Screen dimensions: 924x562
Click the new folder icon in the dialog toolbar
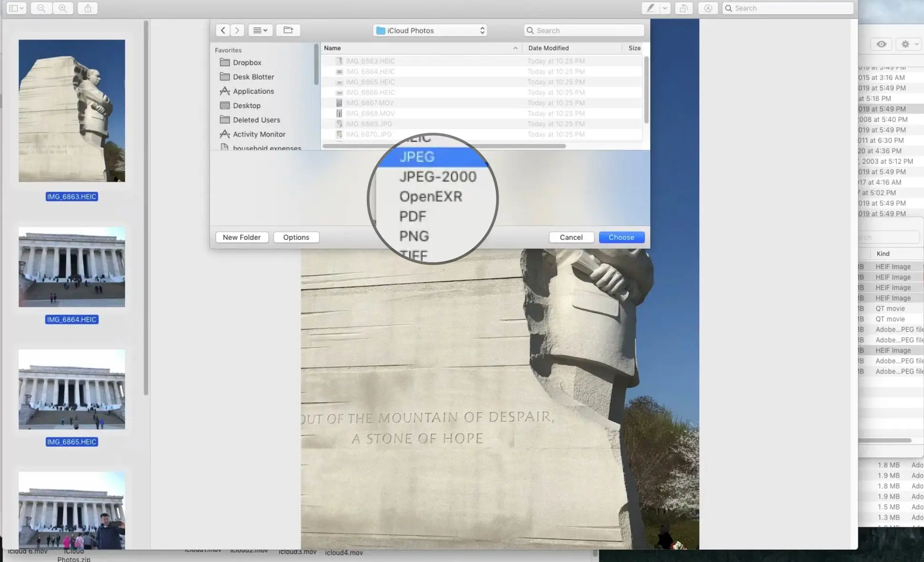tap(288, 30)
